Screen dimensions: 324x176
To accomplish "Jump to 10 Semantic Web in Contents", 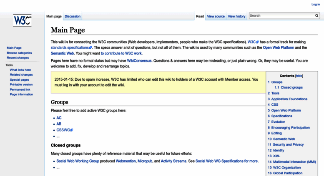I will point(281,139).
